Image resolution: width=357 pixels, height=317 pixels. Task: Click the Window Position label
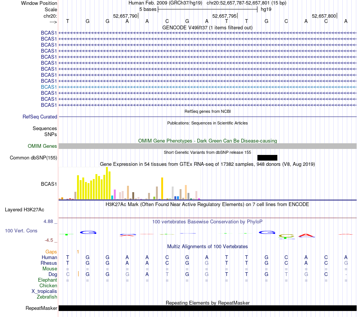39,3
